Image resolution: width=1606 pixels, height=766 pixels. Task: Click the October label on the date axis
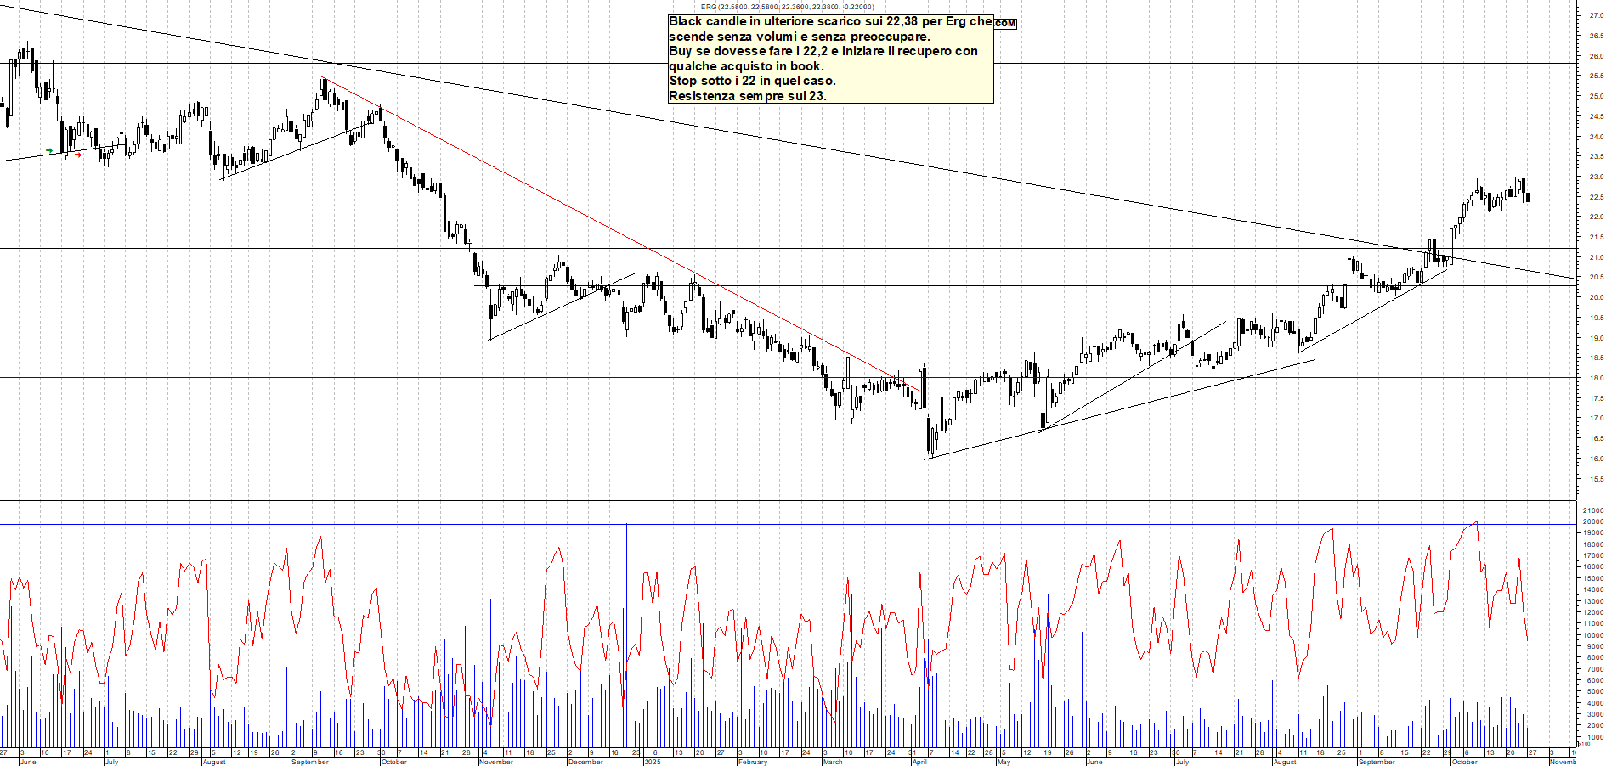(x=395, y=763)
